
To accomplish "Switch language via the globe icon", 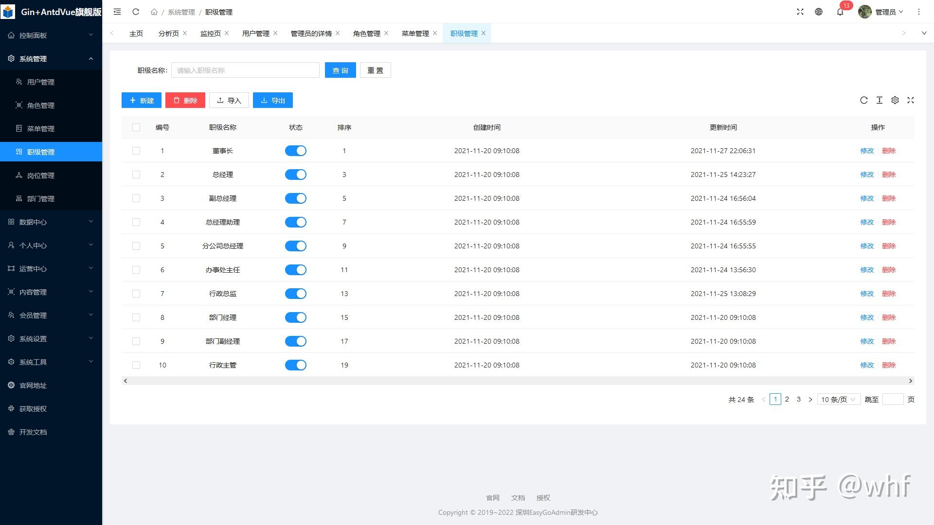I will coord(819,12).
